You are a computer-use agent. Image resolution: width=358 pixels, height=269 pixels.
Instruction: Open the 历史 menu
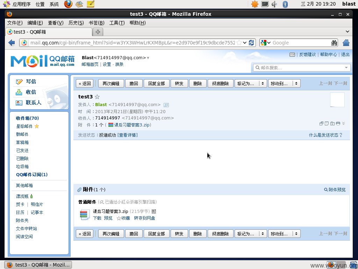point(76,23)
